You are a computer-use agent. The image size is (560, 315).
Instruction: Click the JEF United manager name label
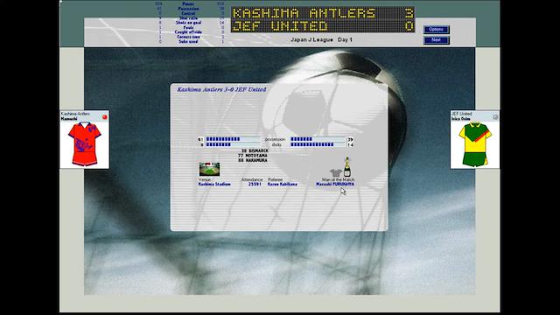tap(461, 119)
